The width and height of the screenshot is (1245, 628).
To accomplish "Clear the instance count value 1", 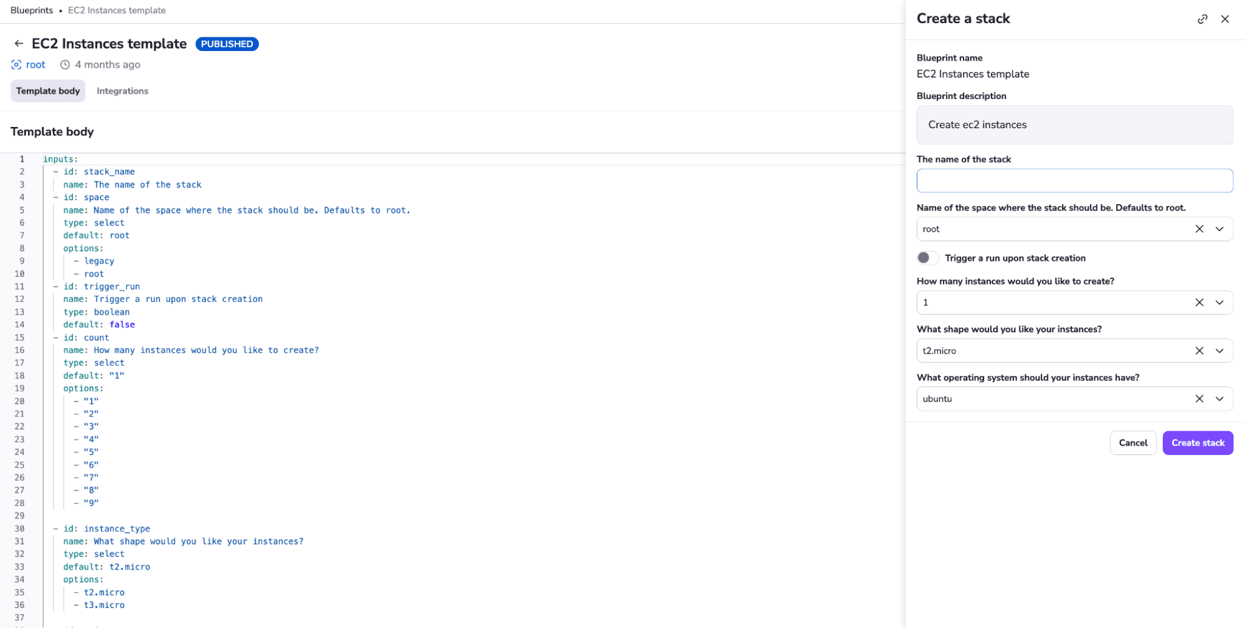I will (x=1199, y=302).
